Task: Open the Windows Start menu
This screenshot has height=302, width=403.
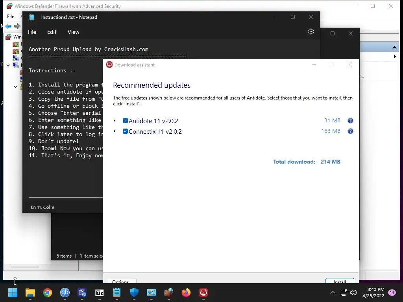Action: pyautogui.click(x=13, y=293)
